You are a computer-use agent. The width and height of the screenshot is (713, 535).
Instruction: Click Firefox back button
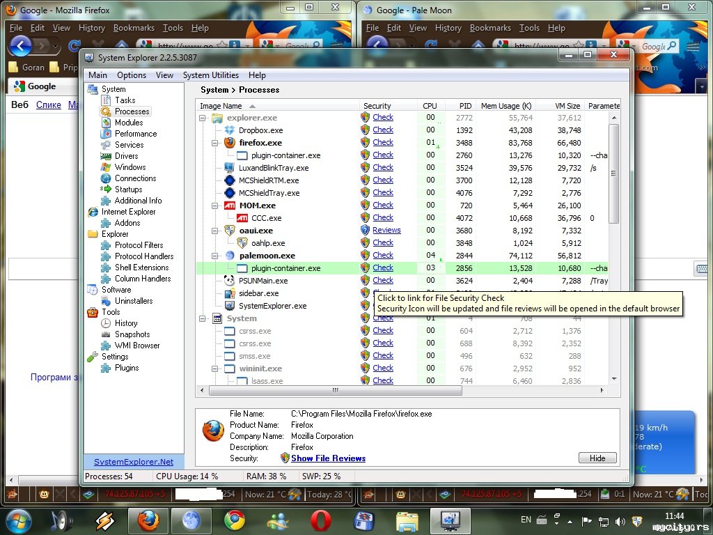(x=20, y=45)
